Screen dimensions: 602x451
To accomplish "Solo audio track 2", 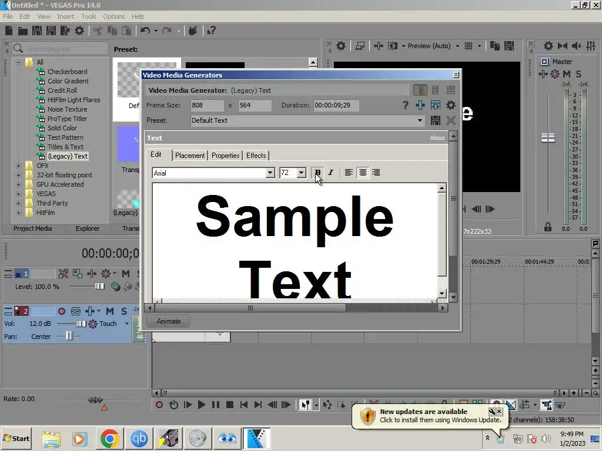I will 124,311.
